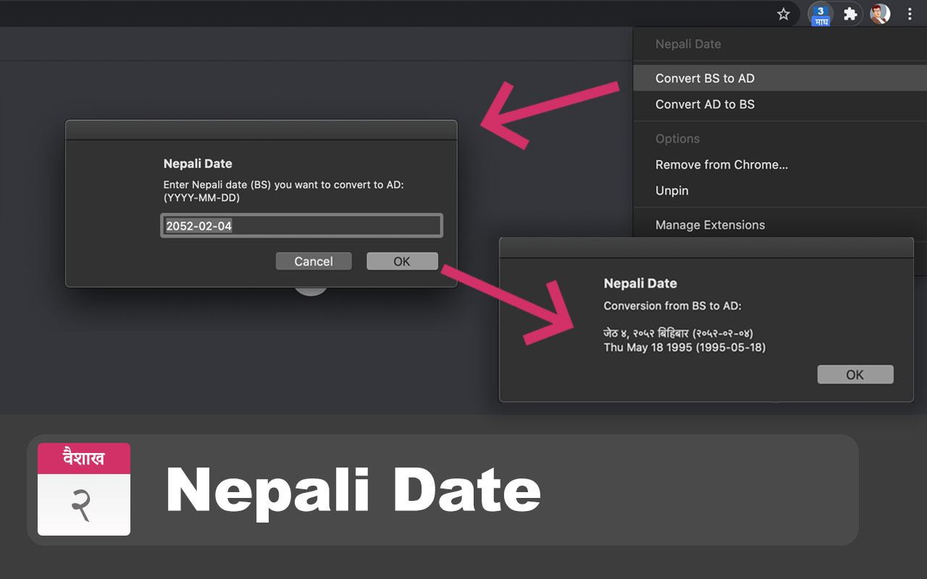The width and height of the screenshot is (927, 579).
Task: Click OK in the conversion result dialog
Action: [855, 375]
